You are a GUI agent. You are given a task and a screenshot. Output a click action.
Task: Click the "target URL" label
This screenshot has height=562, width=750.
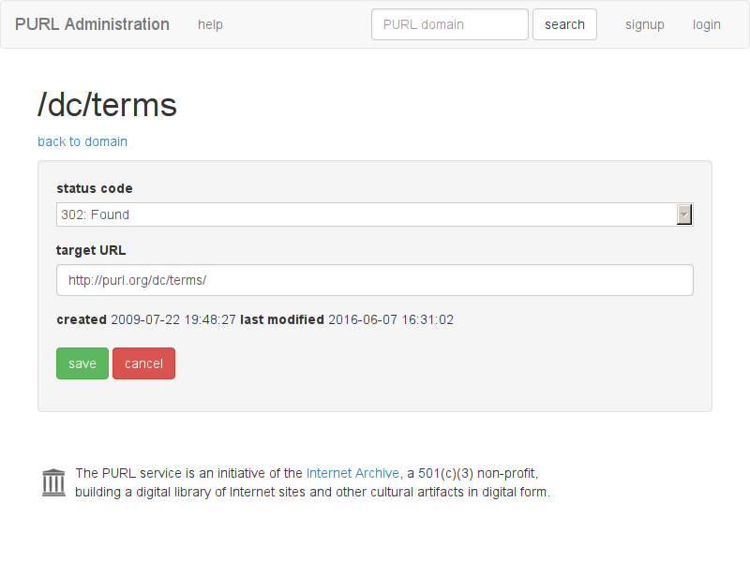click(91, 250)
